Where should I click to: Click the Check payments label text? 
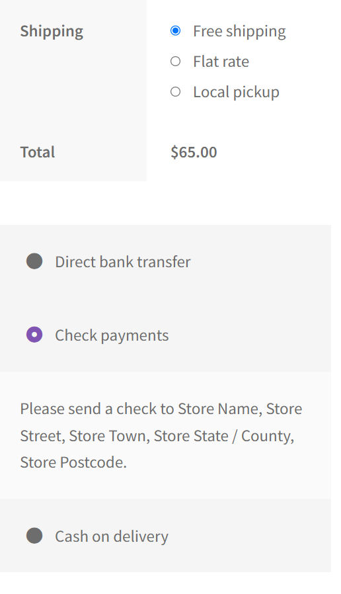112,335
